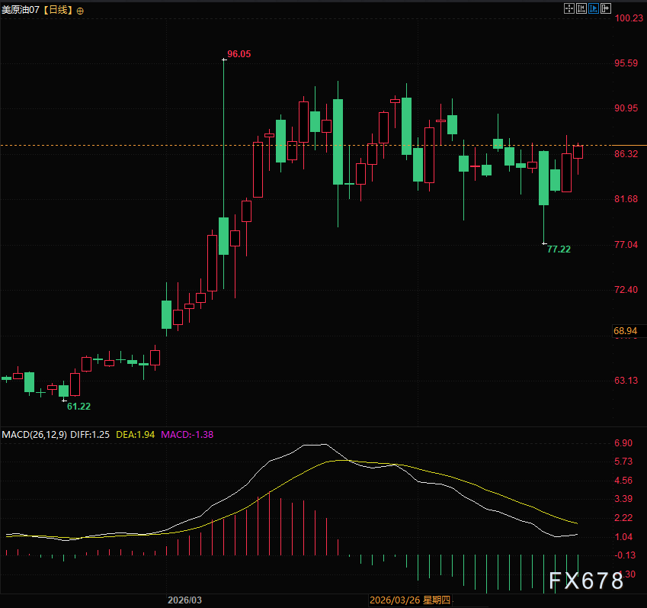
Task: Click the MACD(26,12,9) indicator label
Action: click(34, 435)
